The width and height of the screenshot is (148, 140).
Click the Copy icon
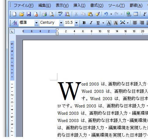point(83,14)
